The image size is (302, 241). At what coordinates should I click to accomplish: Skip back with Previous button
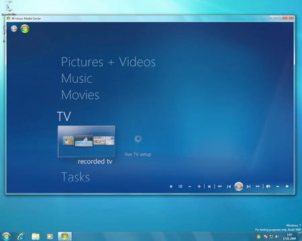pyautogui.click(x=229, y=187)
